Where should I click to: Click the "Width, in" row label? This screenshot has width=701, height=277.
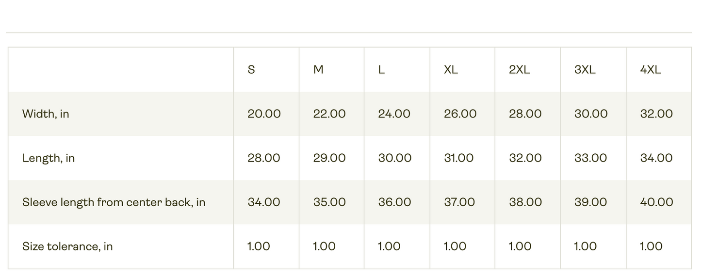(46, 114)
